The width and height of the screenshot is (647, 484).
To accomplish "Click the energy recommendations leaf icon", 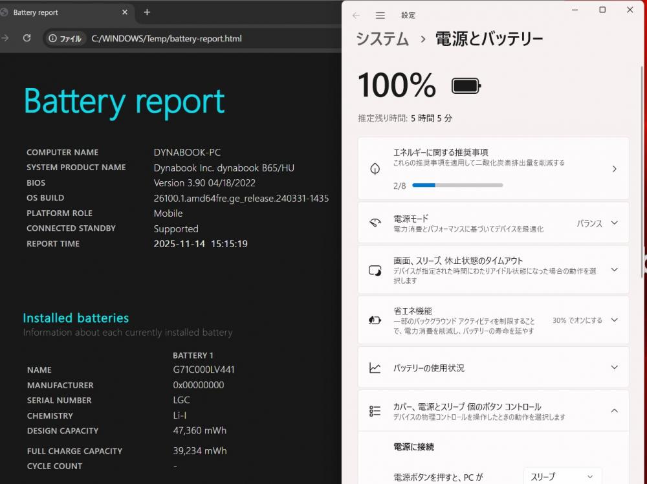I will click(375, 169).
